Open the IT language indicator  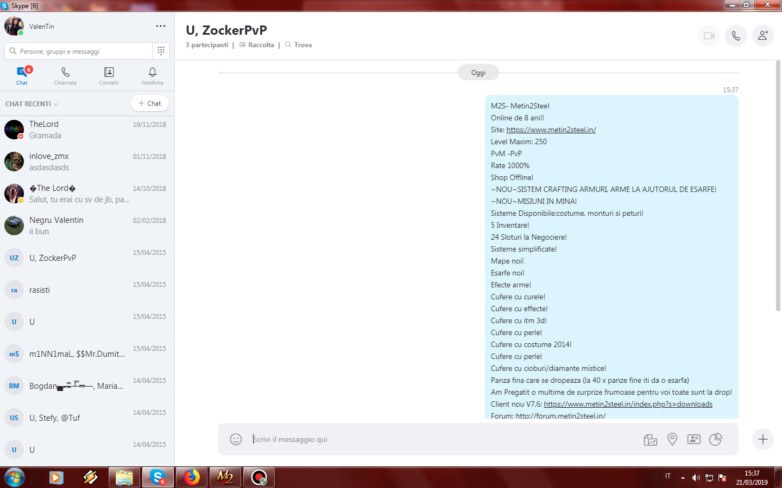[x=668, y=476]
